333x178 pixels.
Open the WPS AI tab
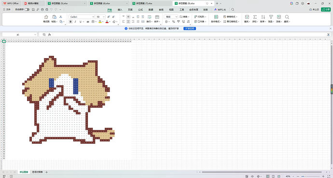pos(220,10)
